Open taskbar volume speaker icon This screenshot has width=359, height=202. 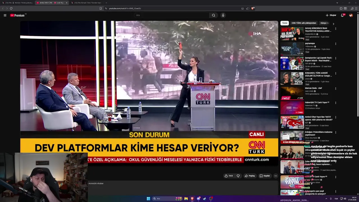pyautogui.click(x=345, y=199)
